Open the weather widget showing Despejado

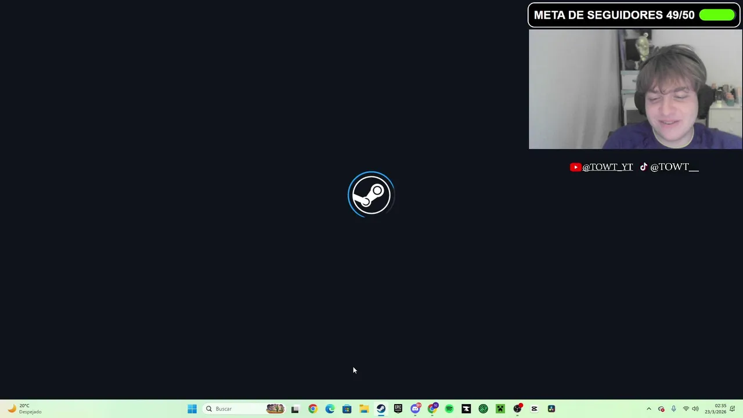click(x=24, y=409)
